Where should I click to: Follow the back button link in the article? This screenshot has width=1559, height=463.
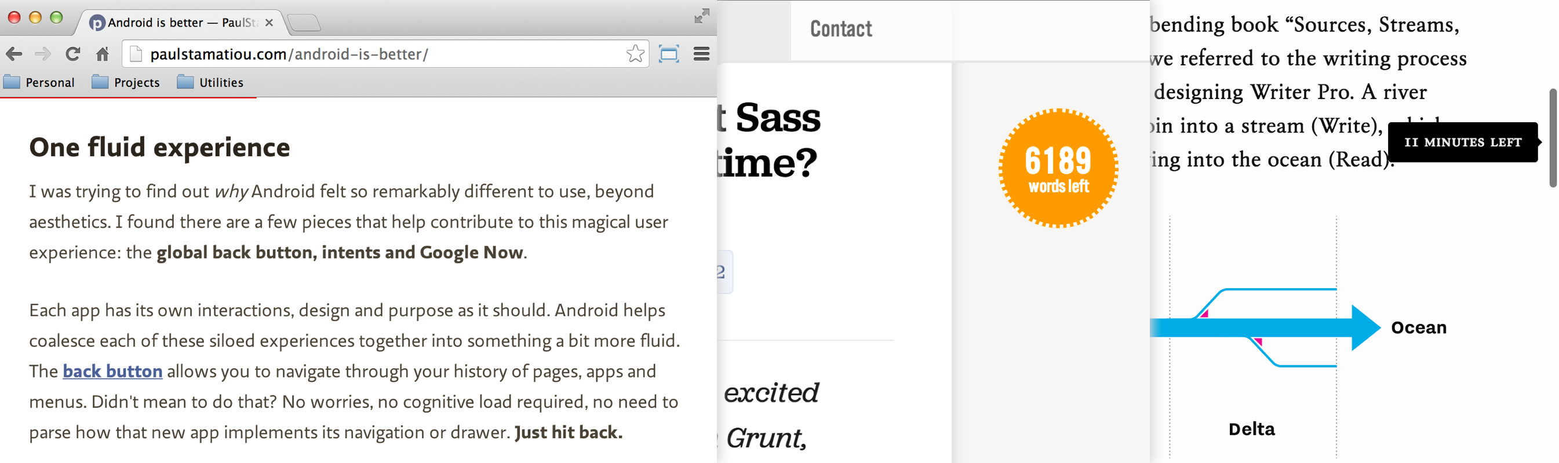tap(112, 371)
